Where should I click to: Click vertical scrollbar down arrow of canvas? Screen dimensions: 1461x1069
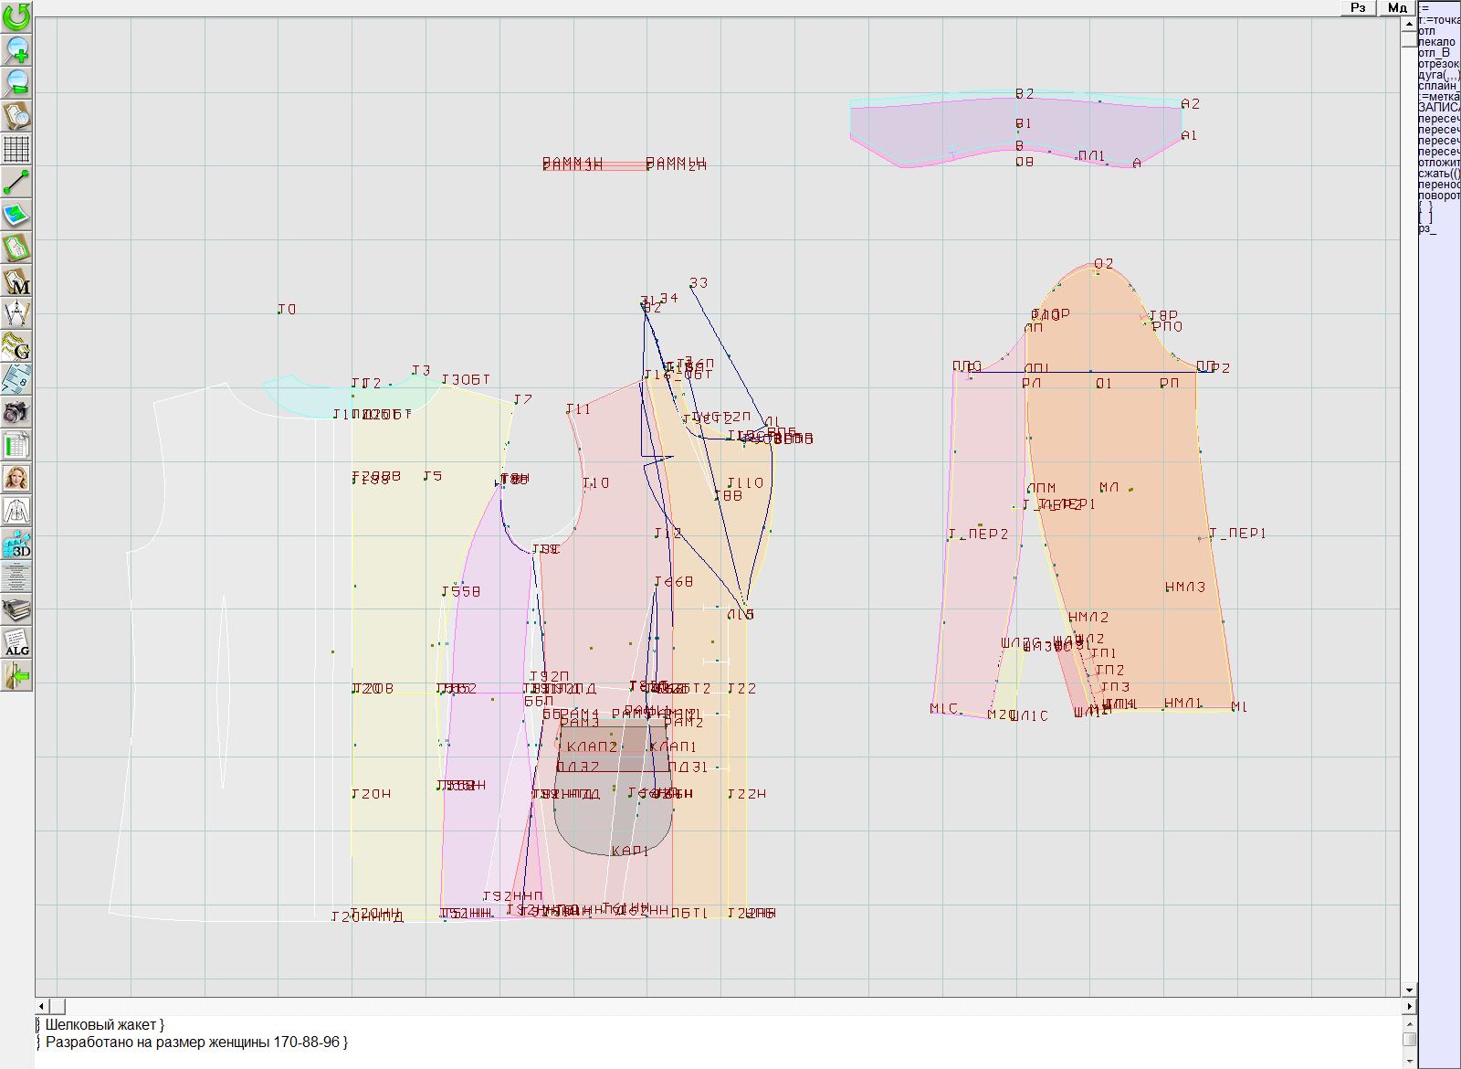tap(1409, 990)
